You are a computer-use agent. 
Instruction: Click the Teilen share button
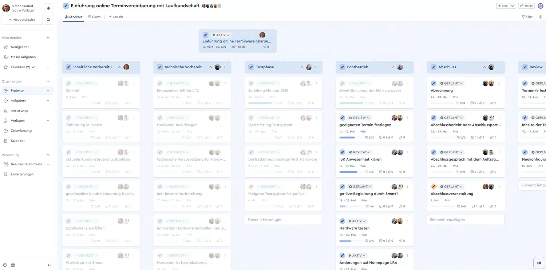526,5
